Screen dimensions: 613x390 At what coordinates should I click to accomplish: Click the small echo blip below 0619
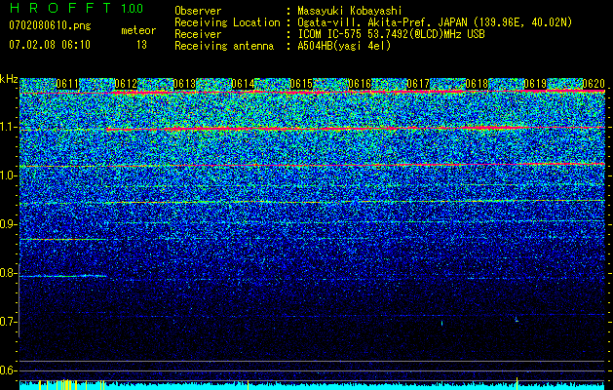pos(517,319)
